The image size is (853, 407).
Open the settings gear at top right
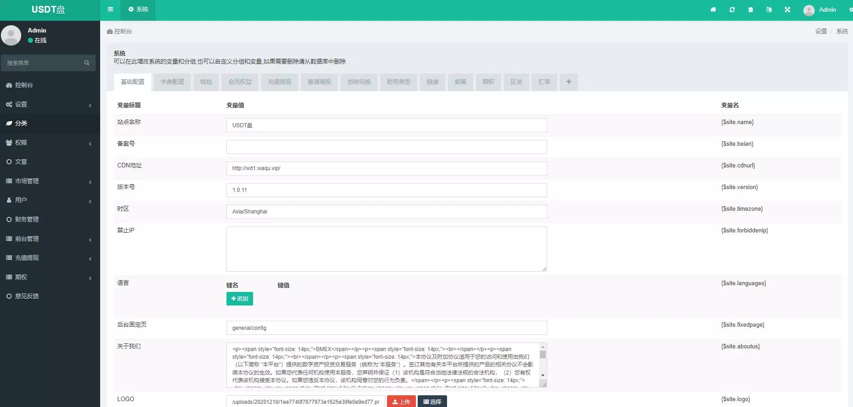(850, 9)
